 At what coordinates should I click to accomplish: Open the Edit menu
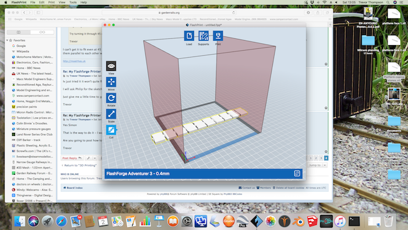pyautogui.click(x=42, y=3)
